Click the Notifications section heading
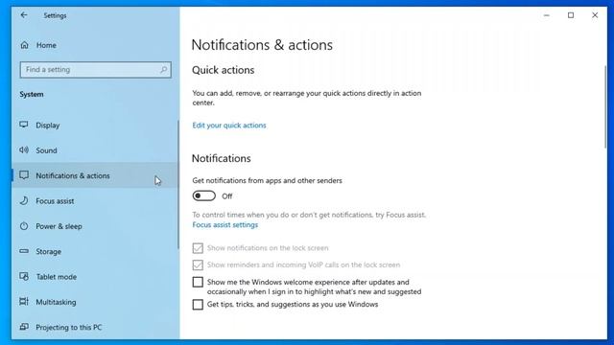The image size is (614, 345). [x=222, y=158]
